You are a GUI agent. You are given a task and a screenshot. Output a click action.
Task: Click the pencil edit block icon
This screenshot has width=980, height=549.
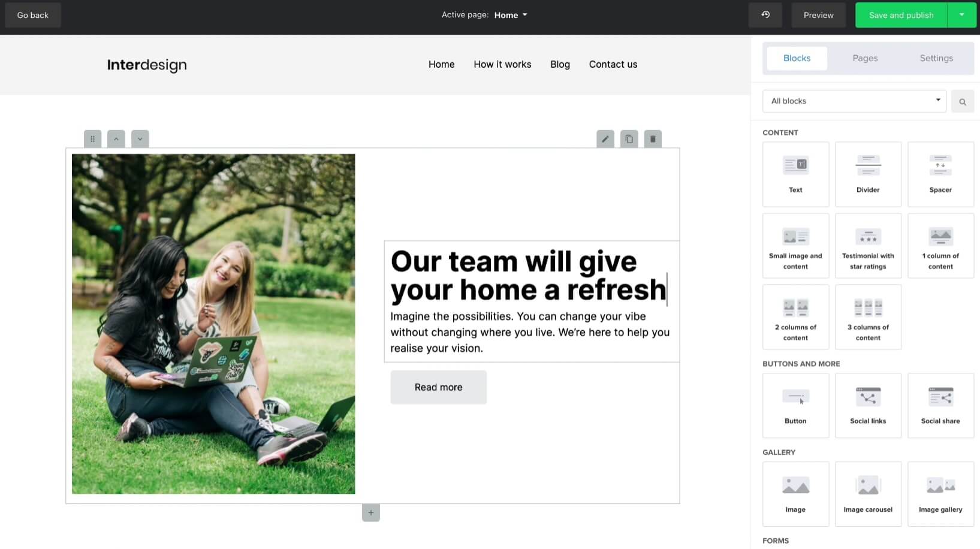click(x=605, y=139)
